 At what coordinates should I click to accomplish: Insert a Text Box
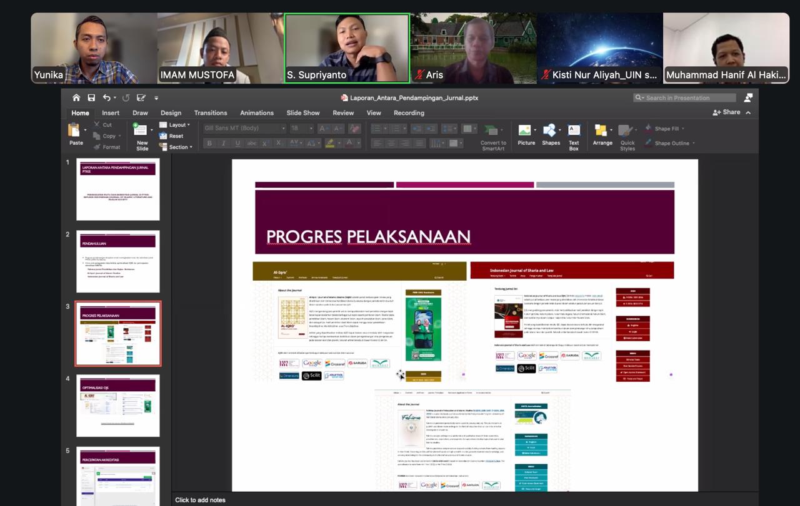point(574,130)
